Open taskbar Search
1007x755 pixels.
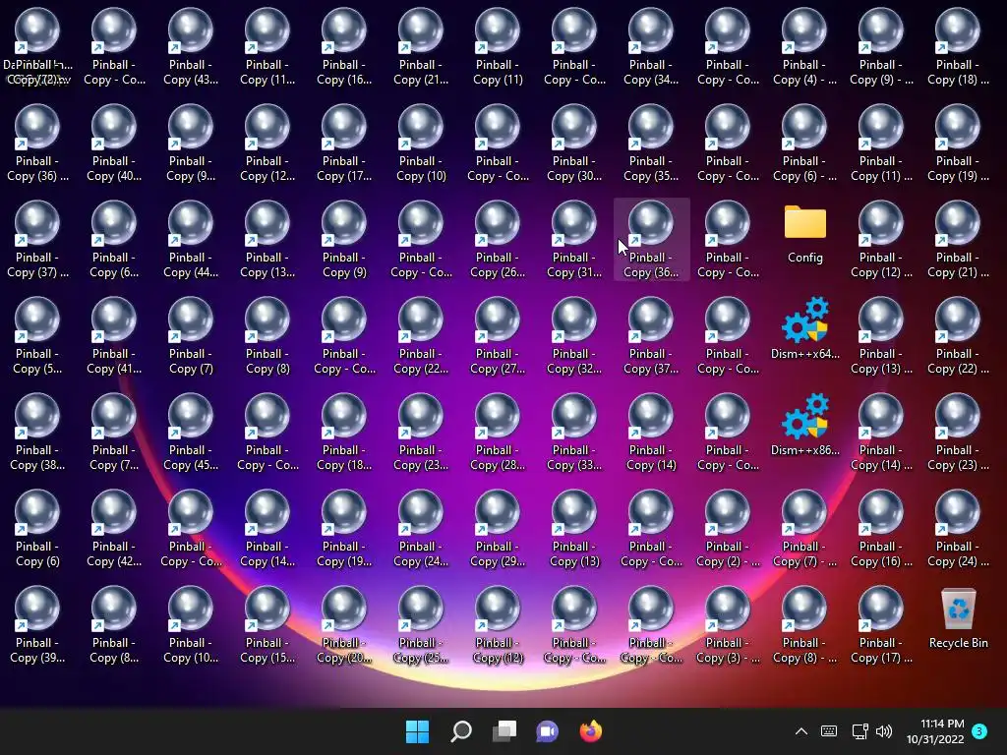[x=461, y=731]
